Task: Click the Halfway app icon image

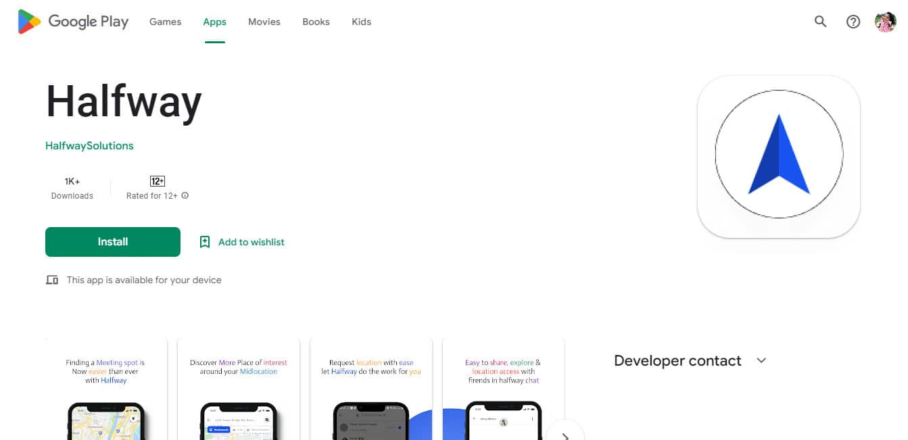Action: click(x=779, y=156)
